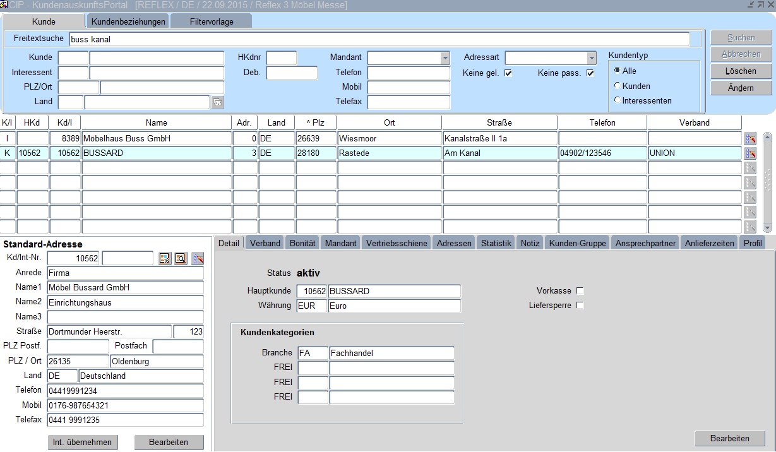
Task: Expand the Mandant dropdown list
Action: tap(445, 58)
